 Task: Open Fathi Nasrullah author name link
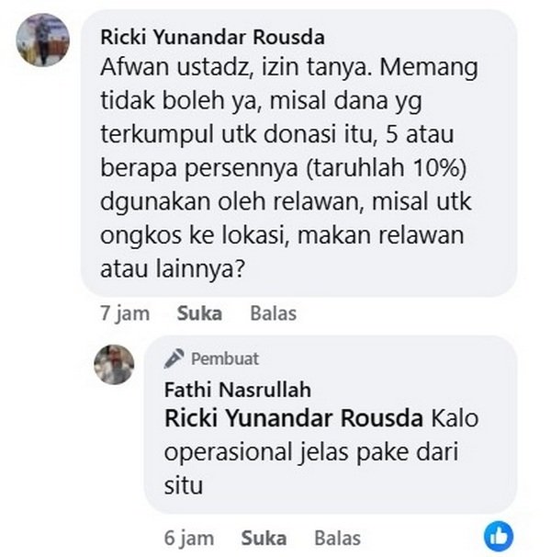click(238, 390)
